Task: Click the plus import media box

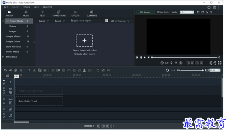Action: pos(84,41)
